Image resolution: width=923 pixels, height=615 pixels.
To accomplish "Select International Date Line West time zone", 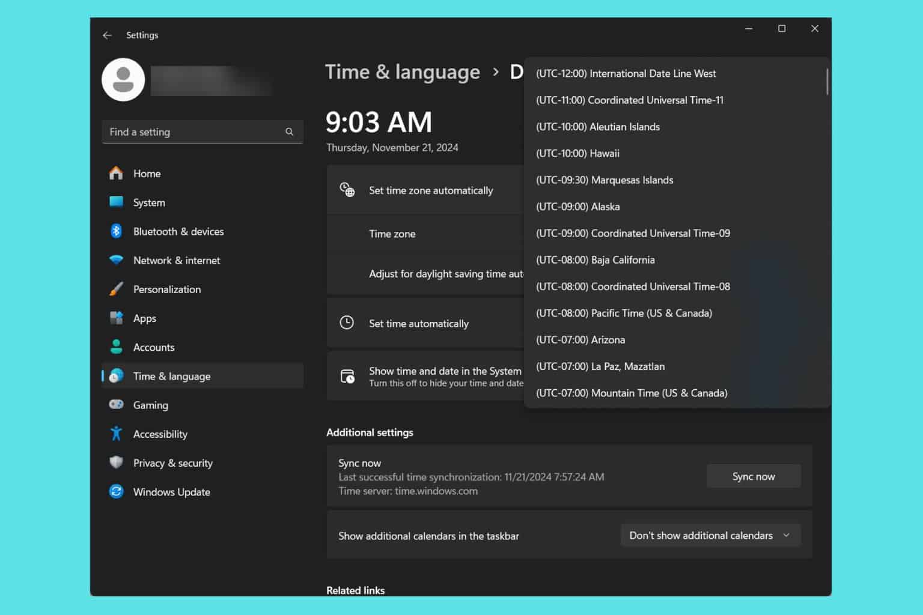I will pos(677,73).
